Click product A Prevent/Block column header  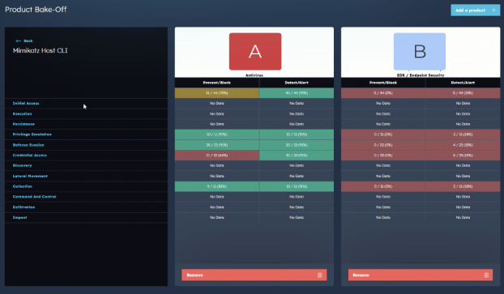tap(217, 83)
